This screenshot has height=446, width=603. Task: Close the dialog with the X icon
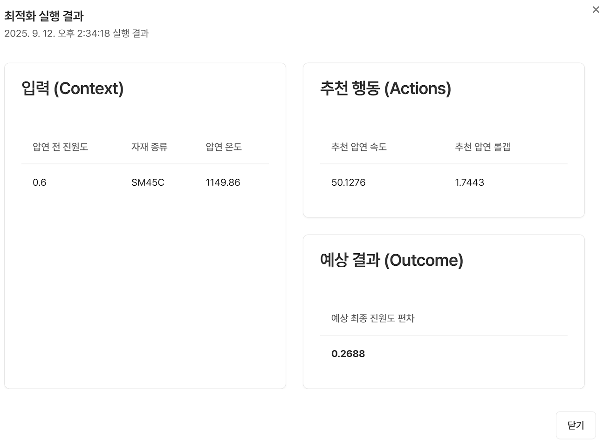(x=596, y=10)
